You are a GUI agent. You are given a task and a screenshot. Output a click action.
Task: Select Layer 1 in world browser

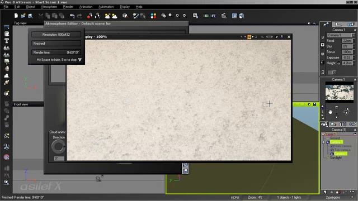[x=331, y=134]
